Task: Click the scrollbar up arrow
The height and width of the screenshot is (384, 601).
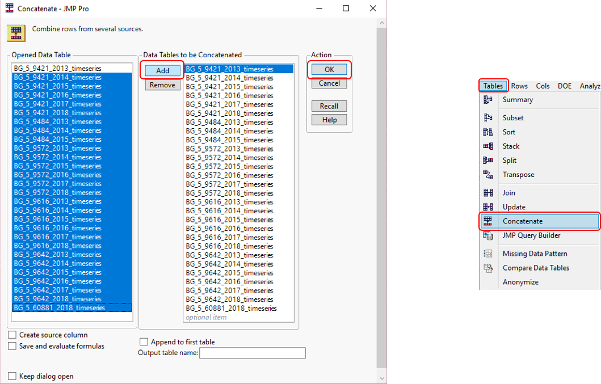Action: point(381,23)
